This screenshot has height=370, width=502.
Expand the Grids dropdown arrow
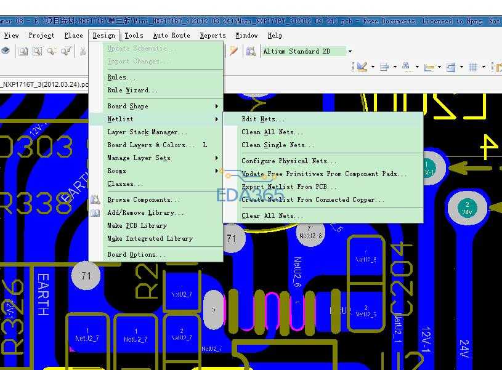484,67
